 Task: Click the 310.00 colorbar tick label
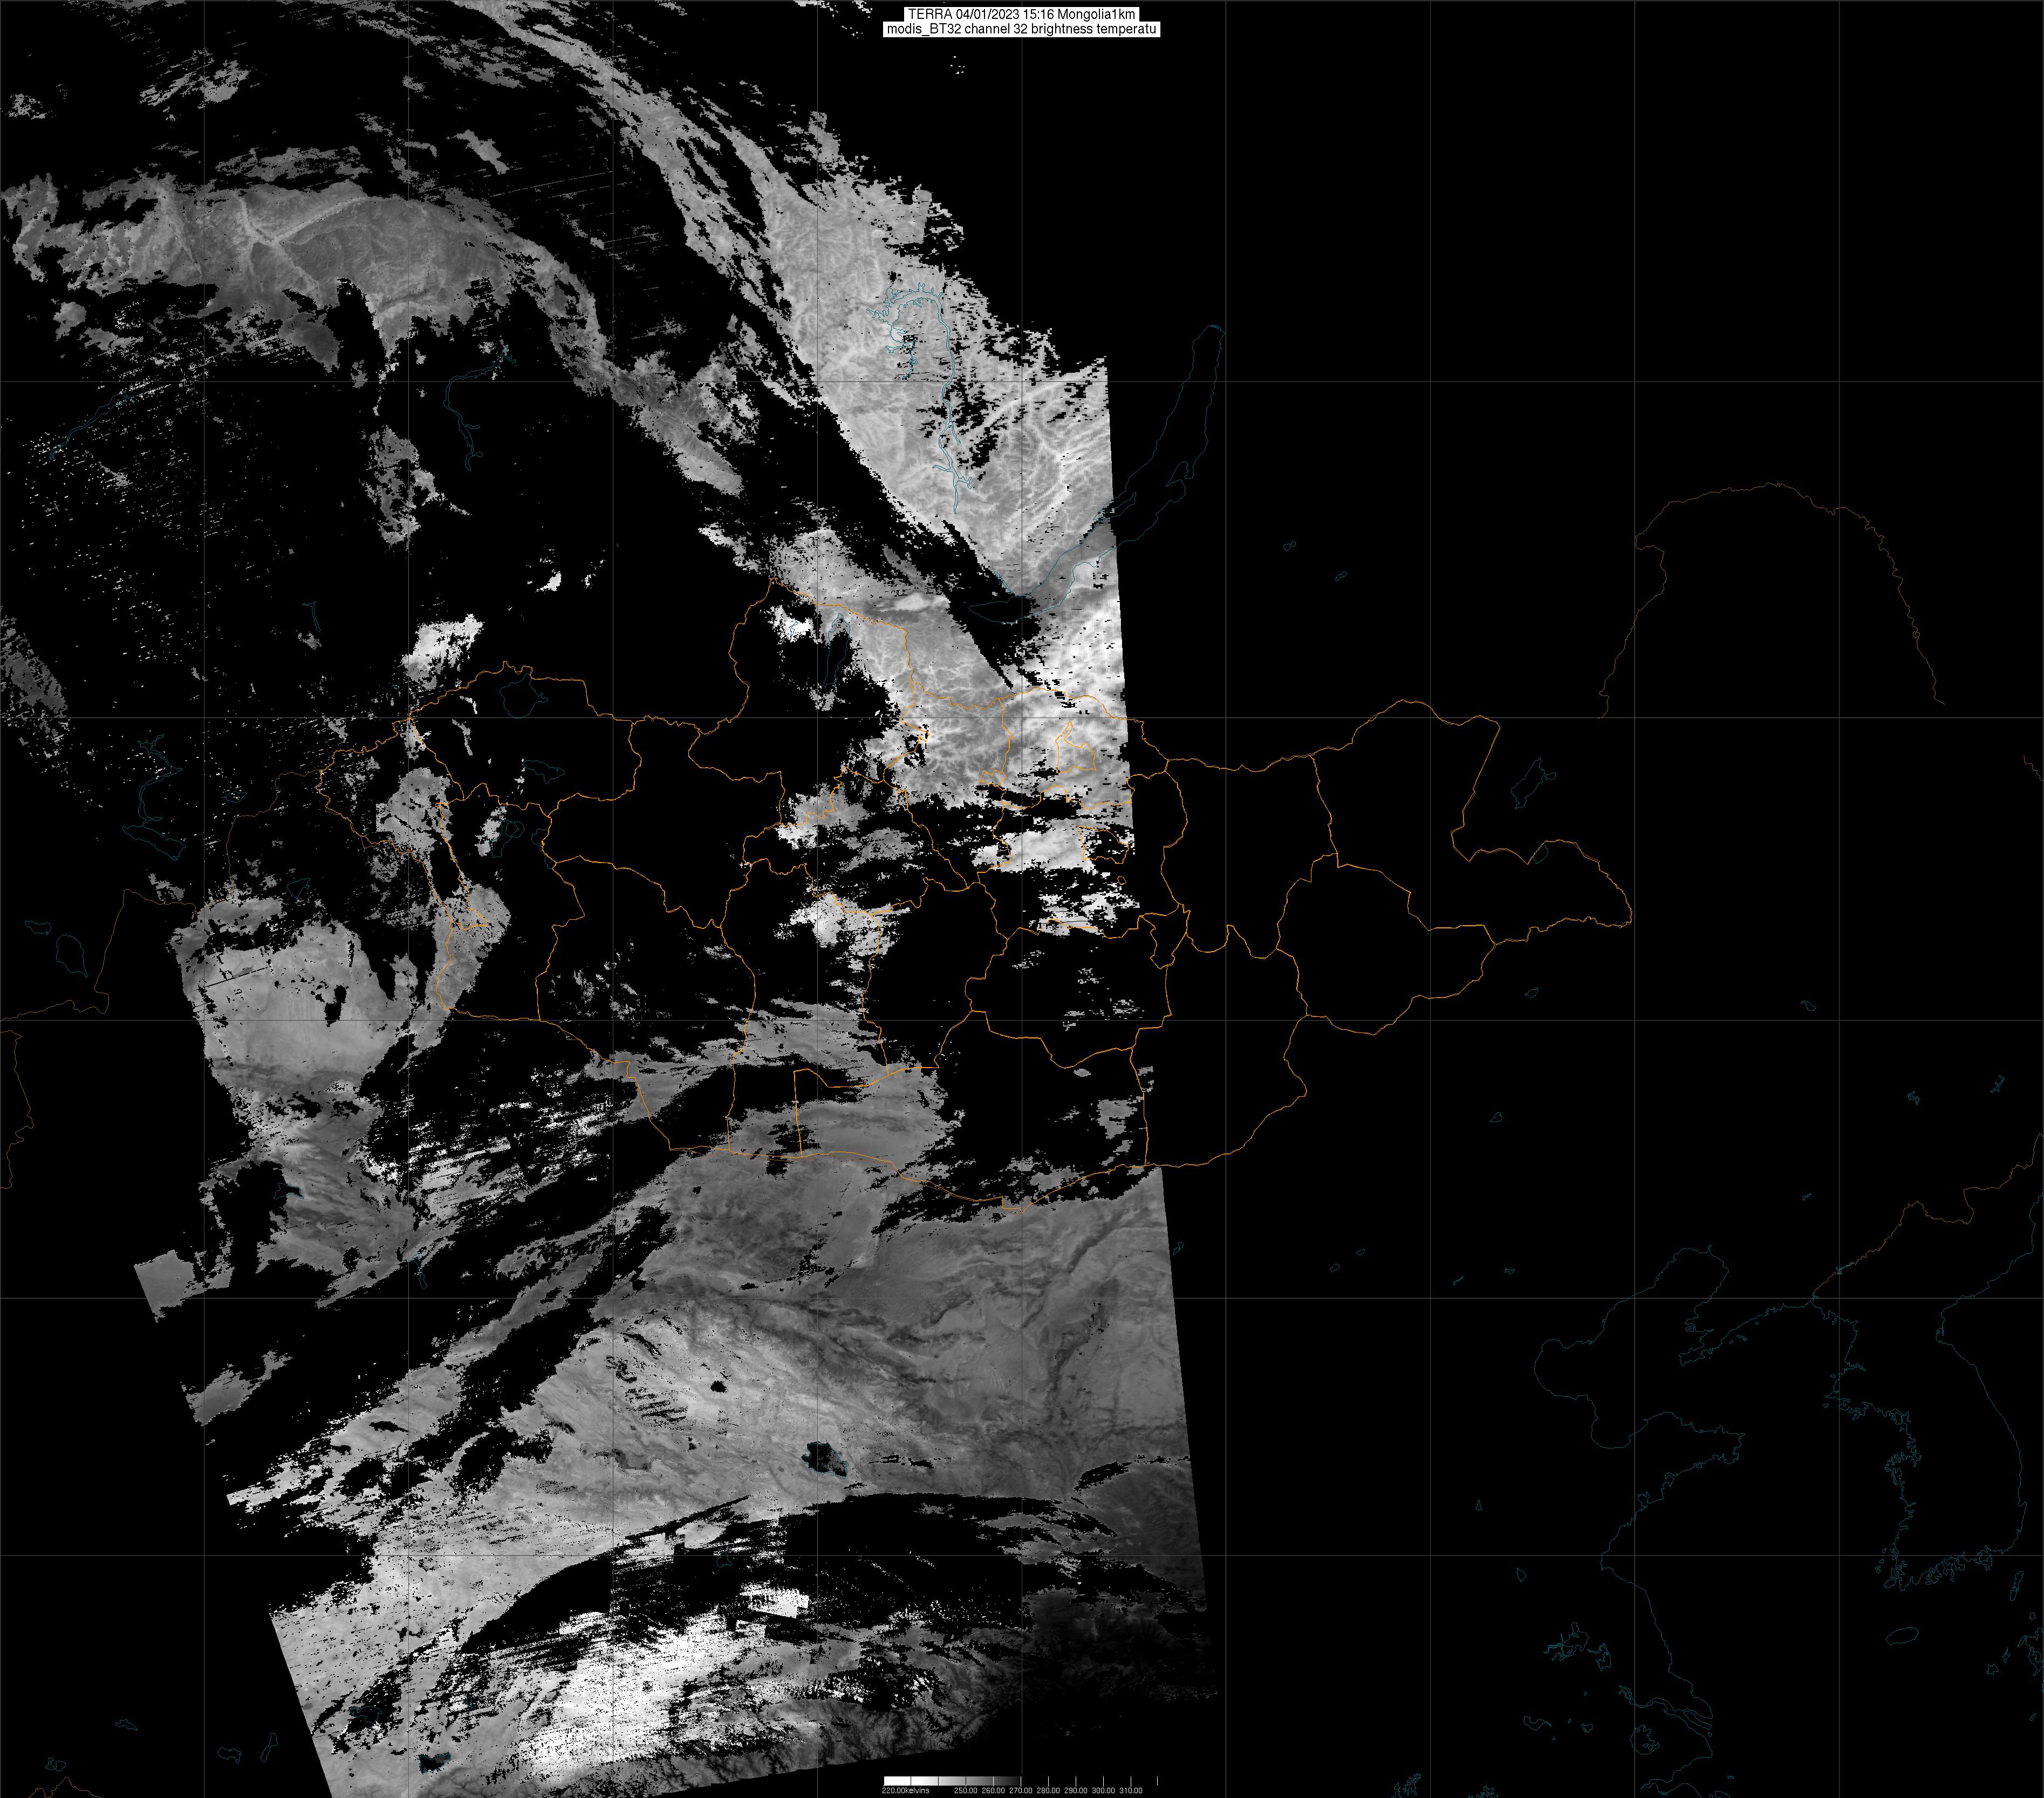pos(1131,1790)
